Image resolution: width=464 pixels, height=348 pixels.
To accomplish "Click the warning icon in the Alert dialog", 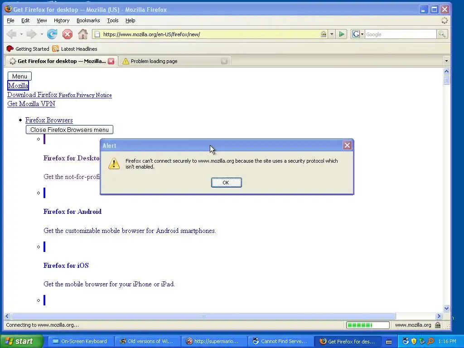I will [114, 163].
